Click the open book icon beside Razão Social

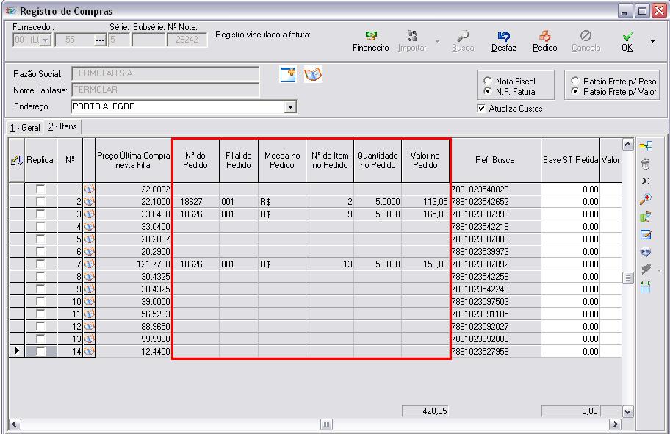314,74
